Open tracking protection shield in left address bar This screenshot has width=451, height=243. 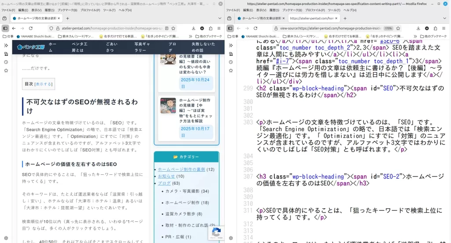[51, 28]
